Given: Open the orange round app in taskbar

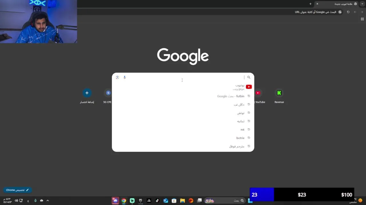Looking at the screenshot, I should pos(191,200).
